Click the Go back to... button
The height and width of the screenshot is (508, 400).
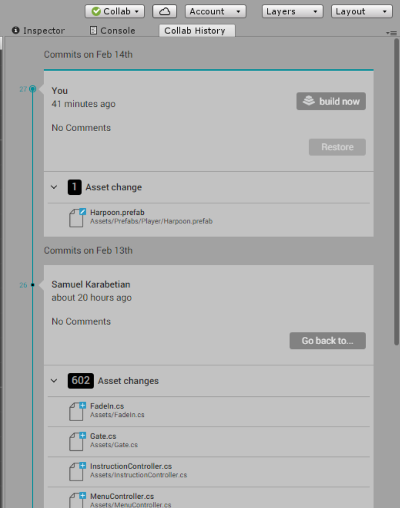pyautogui.click(x=327, y=341)
